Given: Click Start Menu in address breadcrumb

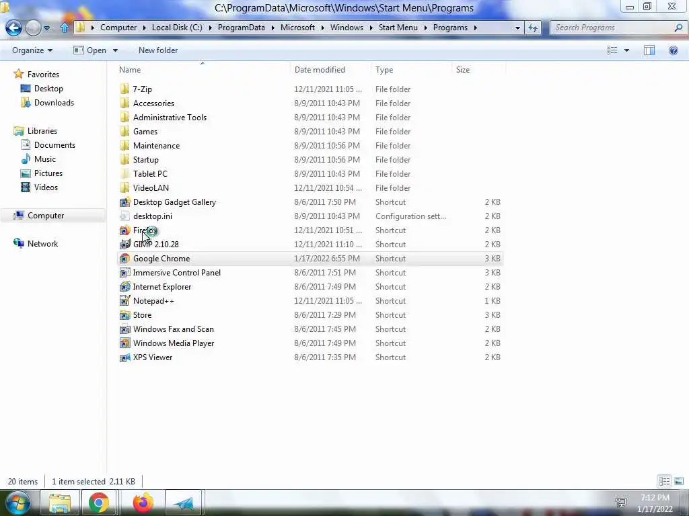Looking at the screenshot, I should 398,28.
